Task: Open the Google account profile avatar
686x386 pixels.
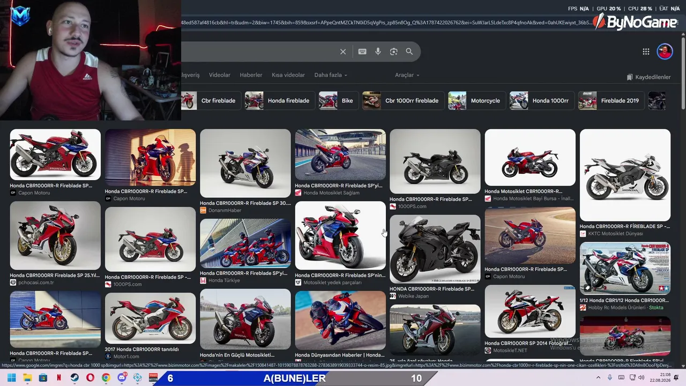Action: (x=665, y=51)
